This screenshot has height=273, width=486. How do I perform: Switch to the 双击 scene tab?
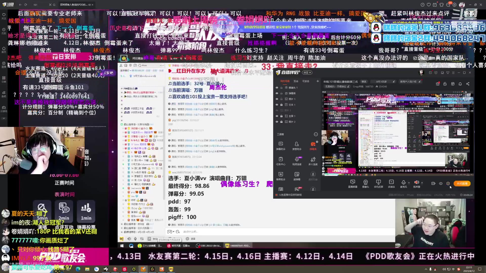(296, 81)
